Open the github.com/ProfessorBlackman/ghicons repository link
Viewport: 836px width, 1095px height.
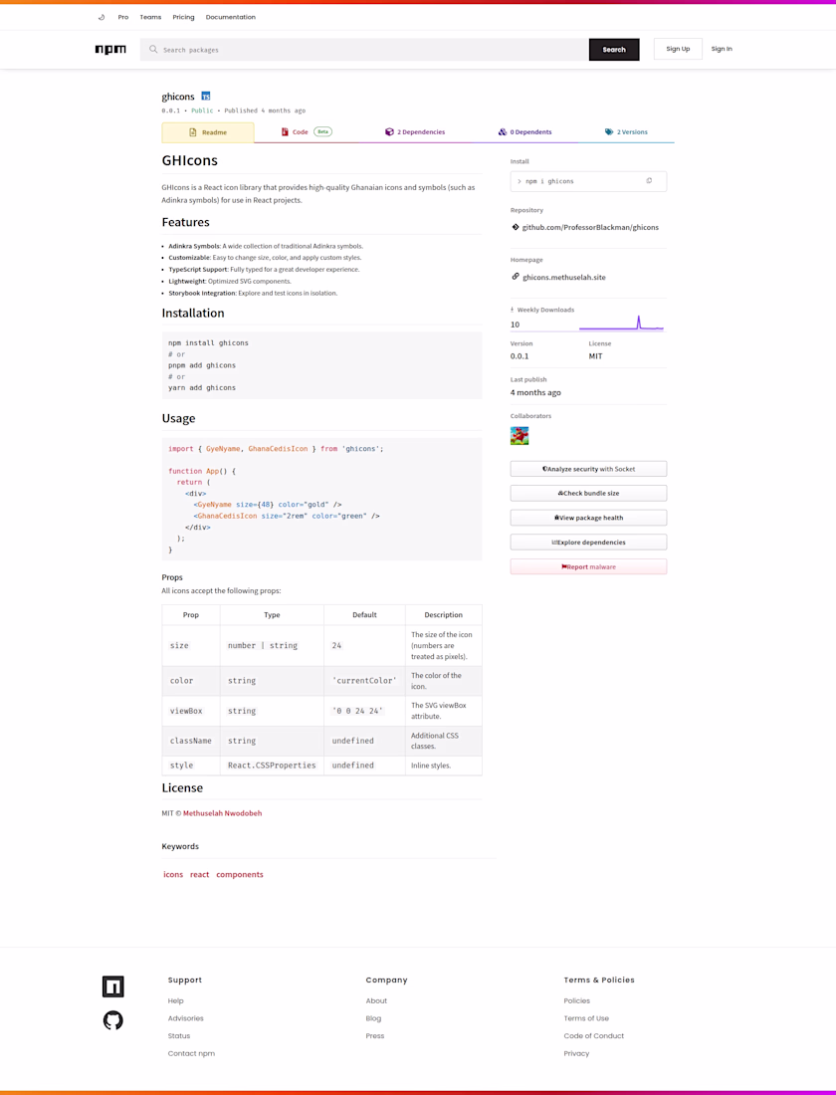click(590, 227)
